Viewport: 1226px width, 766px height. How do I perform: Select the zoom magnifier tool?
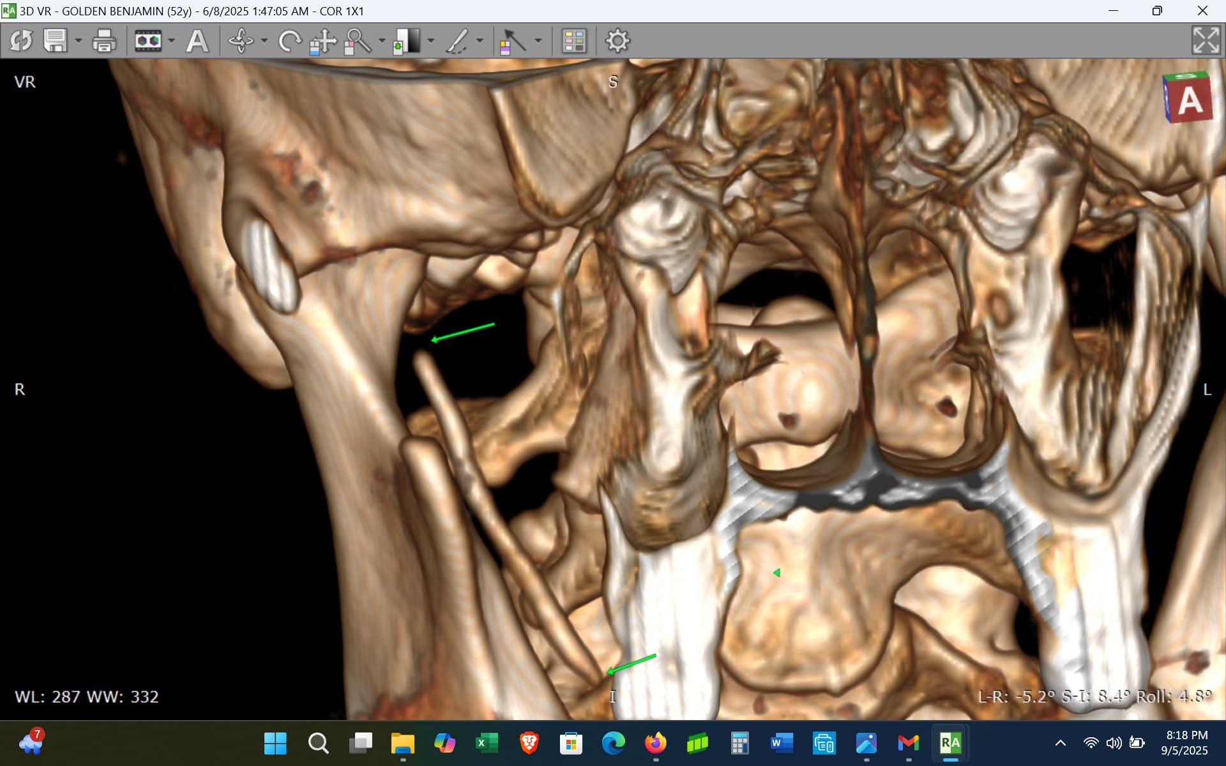(358, 41)
